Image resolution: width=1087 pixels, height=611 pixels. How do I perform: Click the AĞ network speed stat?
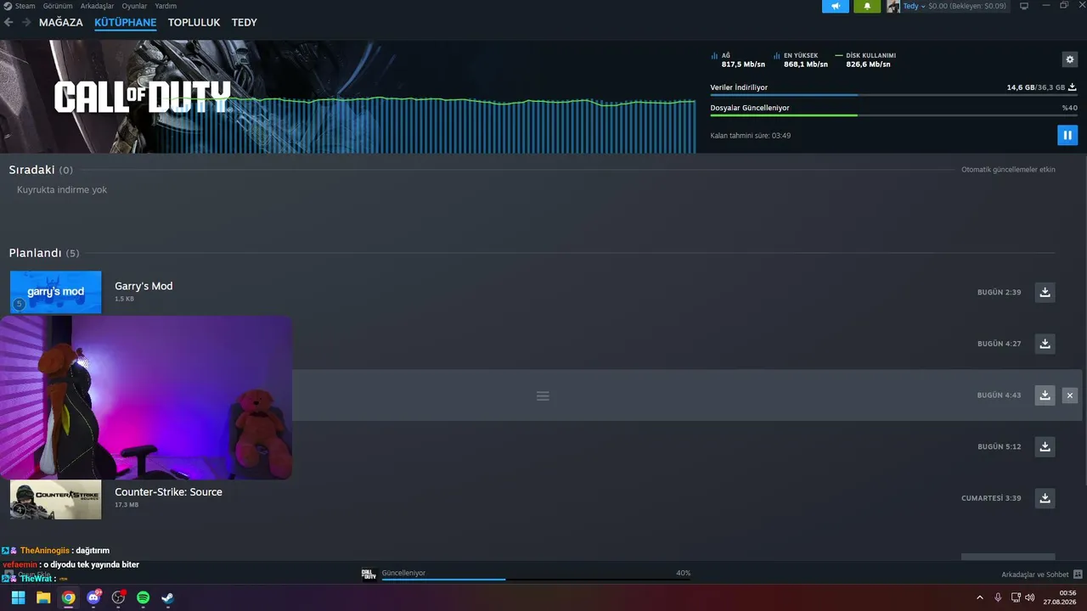click(738, 59)
